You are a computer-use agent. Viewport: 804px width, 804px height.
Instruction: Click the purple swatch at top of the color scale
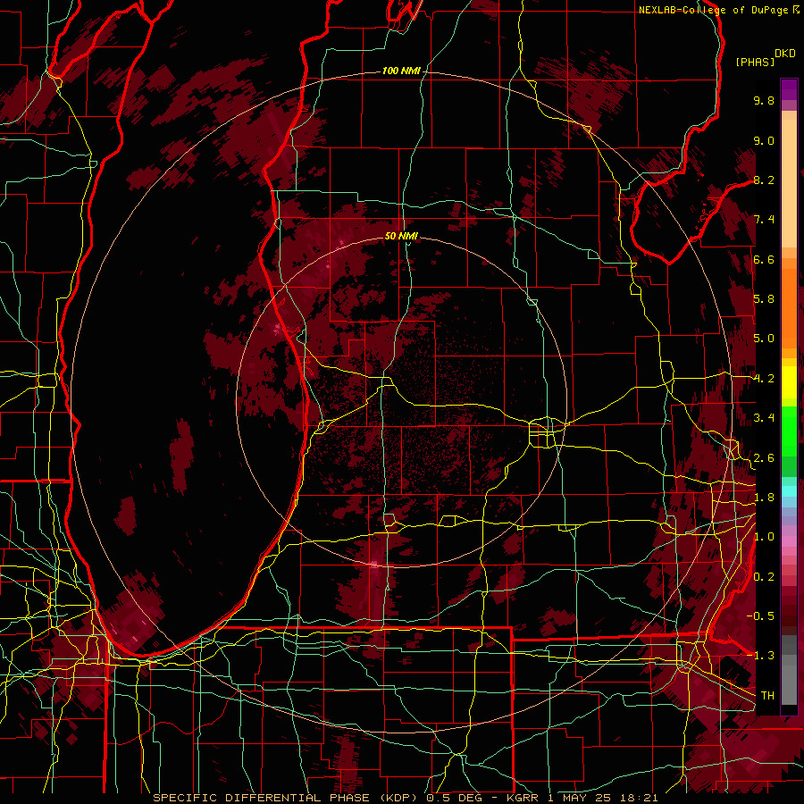point(789,89)
